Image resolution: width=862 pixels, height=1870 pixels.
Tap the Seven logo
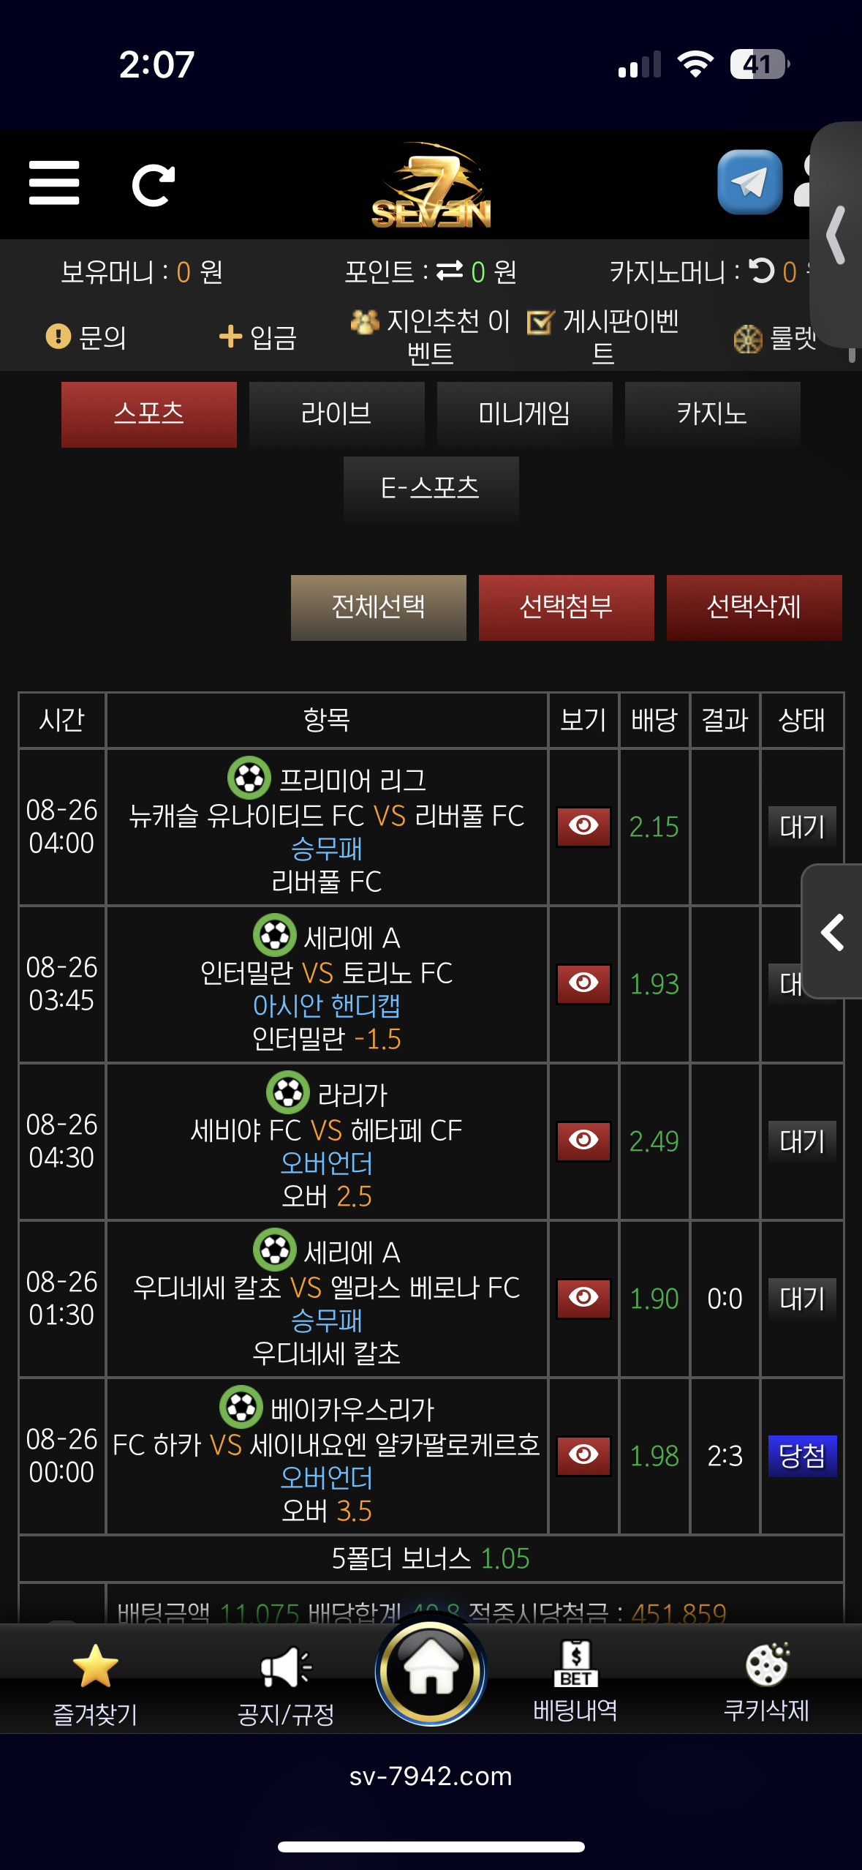(x=431, y=184)
